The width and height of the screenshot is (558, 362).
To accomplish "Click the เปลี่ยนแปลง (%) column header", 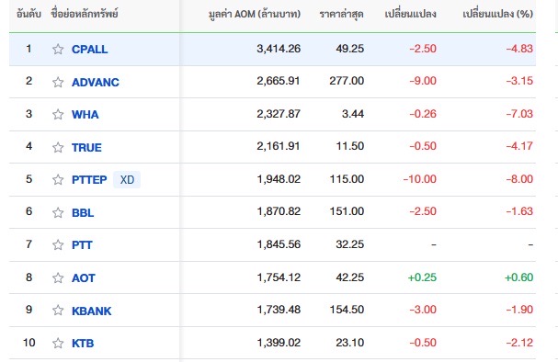I will 498,14.
